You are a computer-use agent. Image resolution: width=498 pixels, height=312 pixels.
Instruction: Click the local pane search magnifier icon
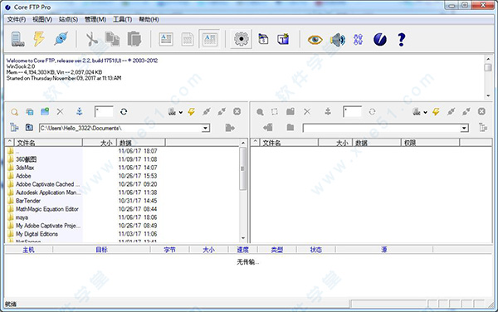[x=14, y=112]
